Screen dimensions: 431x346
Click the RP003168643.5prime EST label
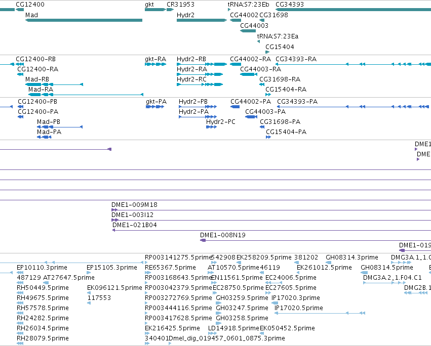coord(178,278)
